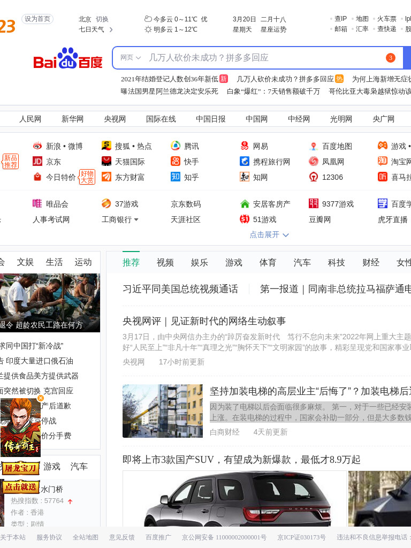This screenshot has height=548, width=411.
Task: Select the 科技 tab
Action: (336, 262)
